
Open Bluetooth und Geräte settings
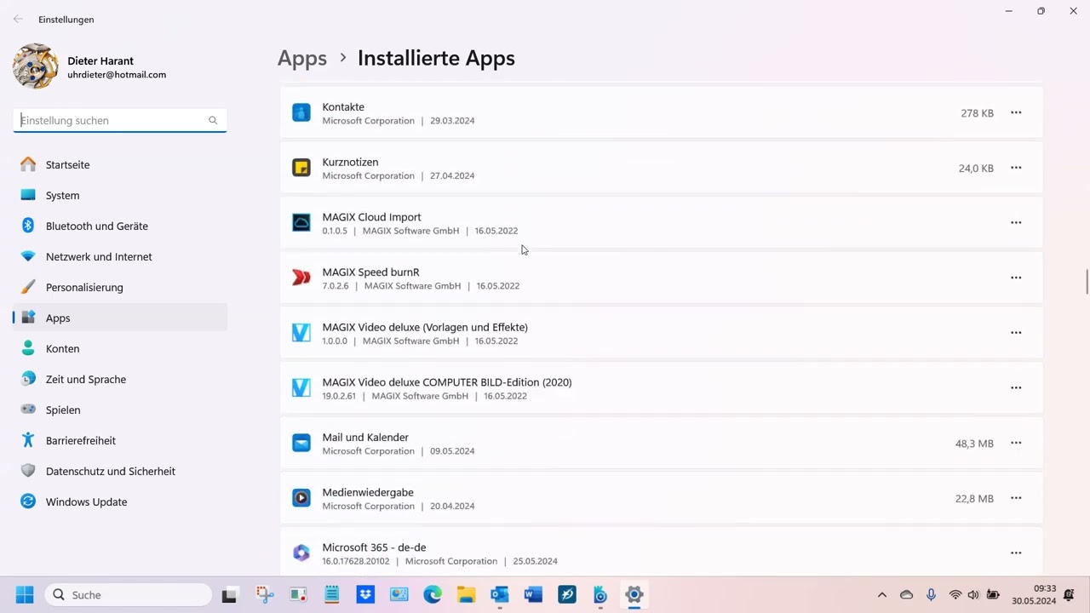(x=120, y=226)
